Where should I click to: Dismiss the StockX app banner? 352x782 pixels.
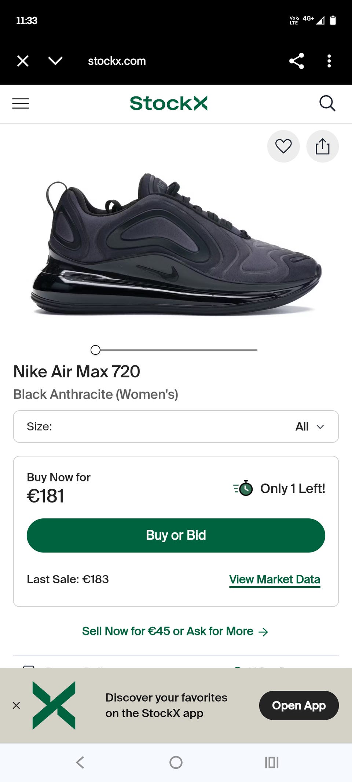tap(16, 705)
